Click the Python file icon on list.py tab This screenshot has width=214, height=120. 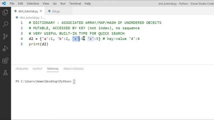(x=49, y=11)
